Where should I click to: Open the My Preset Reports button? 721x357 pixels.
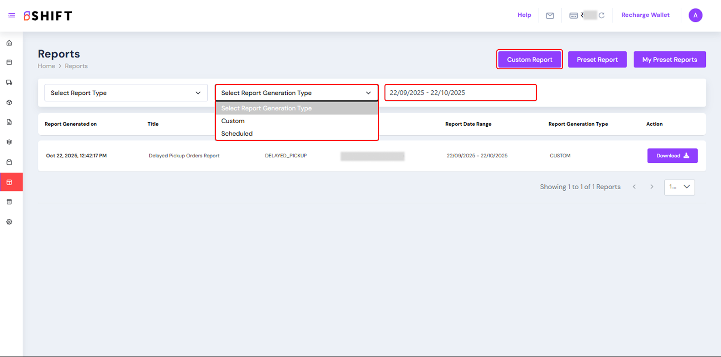click(669, 60)
